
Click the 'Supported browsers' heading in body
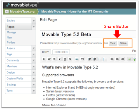58,75
